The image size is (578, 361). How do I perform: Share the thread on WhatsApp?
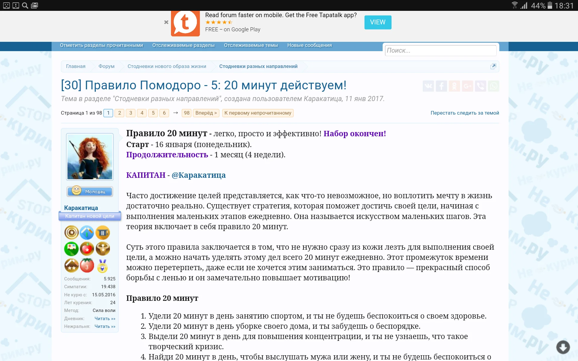(493, 86)
